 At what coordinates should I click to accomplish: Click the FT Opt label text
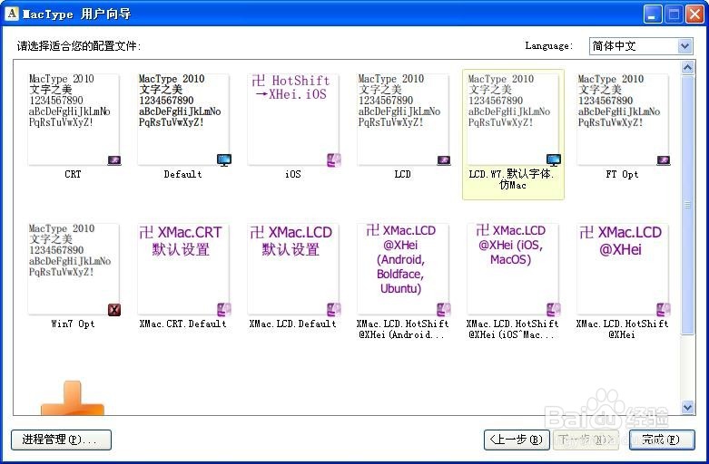pos(622,174)
